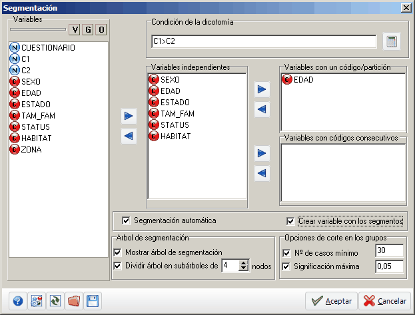Click the G filter button above variables
This screenshot has height=315, width=415.
[x=88, y=30]
